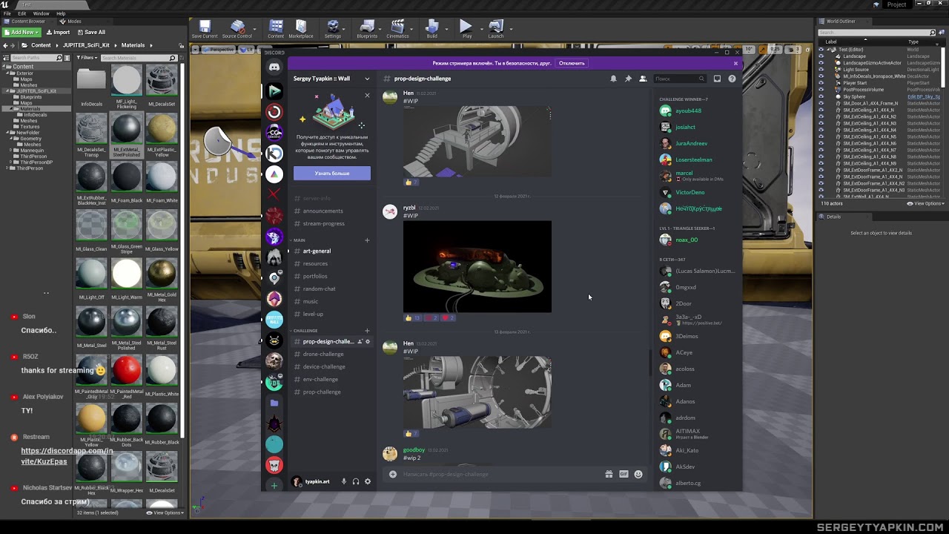Select MI_Light_Warm material swatch
The height and width of the screenshot is (534, 949).
pos(127,274)
